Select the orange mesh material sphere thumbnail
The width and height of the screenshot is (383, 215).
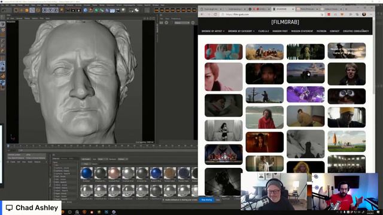point(170,173)
